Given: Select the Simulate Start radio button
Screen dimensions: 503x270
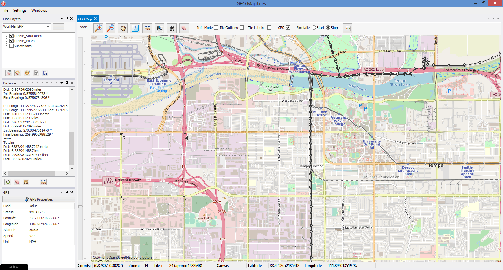Looking at the screenshot, I should pyautogui.click(x=314, y=28).
